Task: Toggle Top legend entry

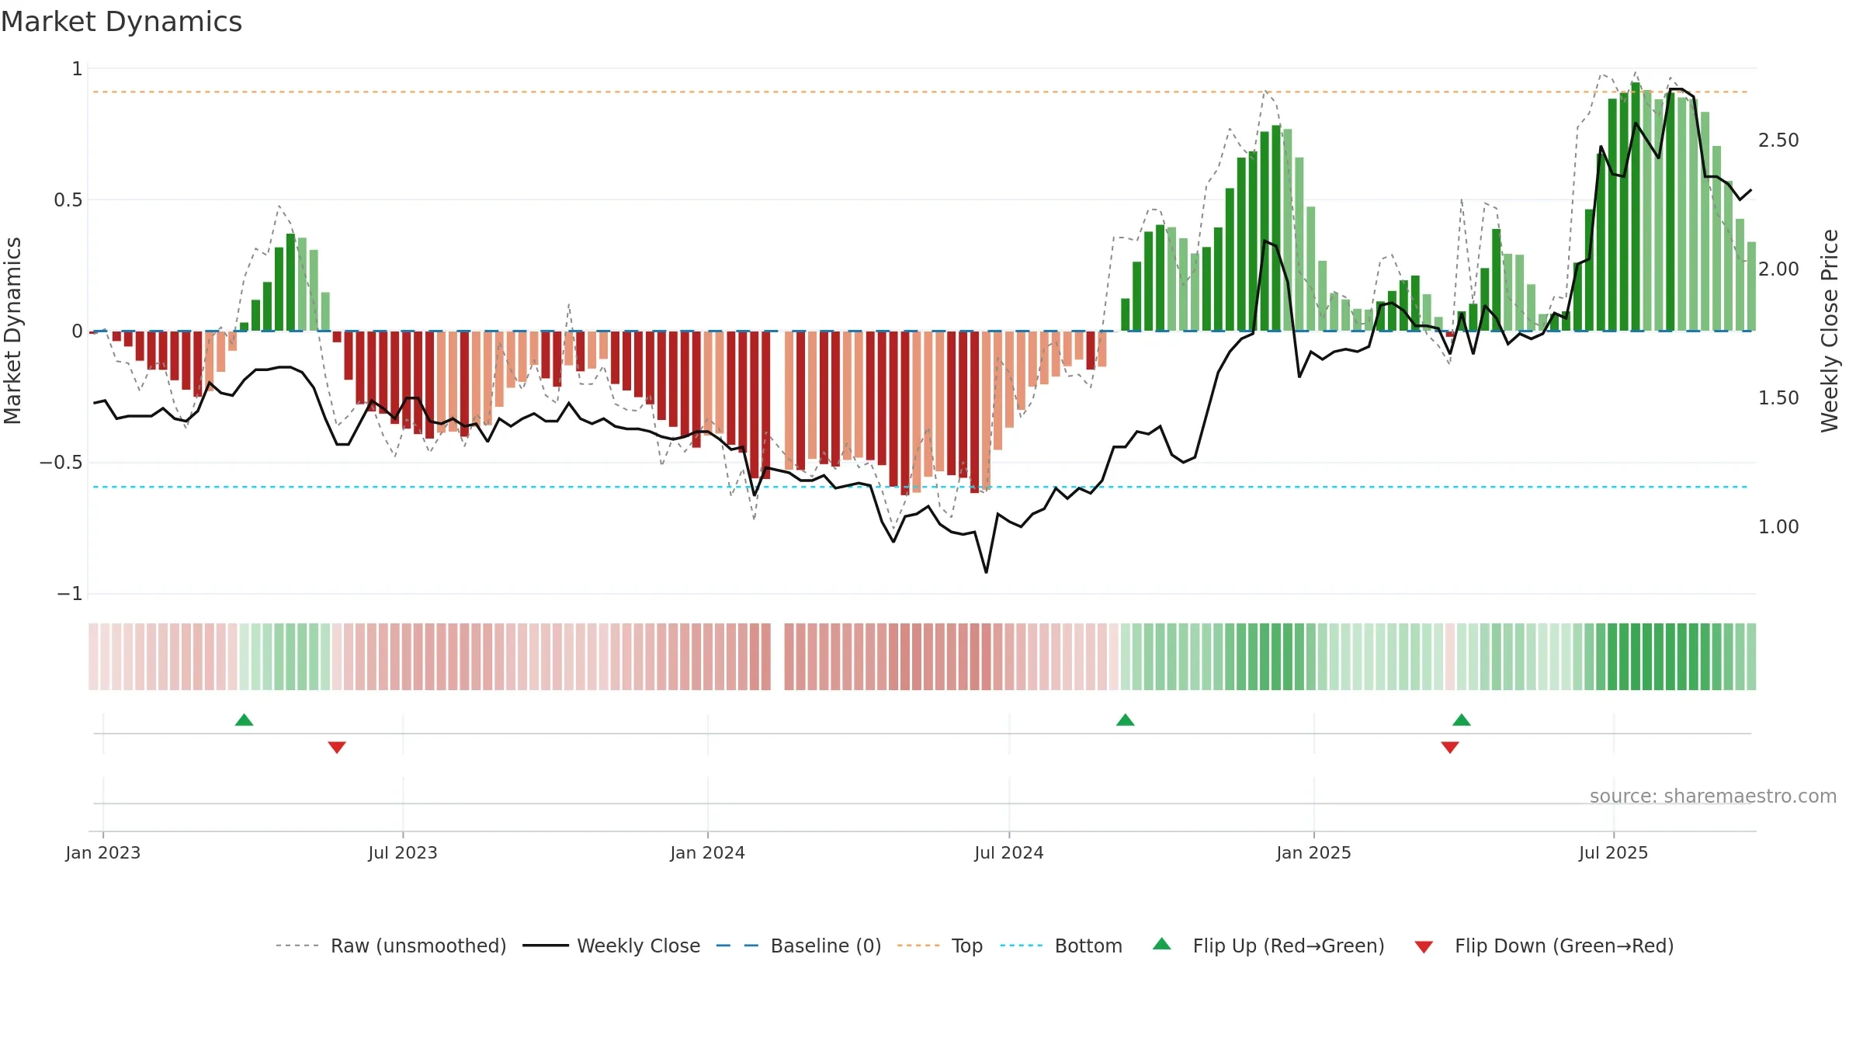Action: (x=940, y=946)
